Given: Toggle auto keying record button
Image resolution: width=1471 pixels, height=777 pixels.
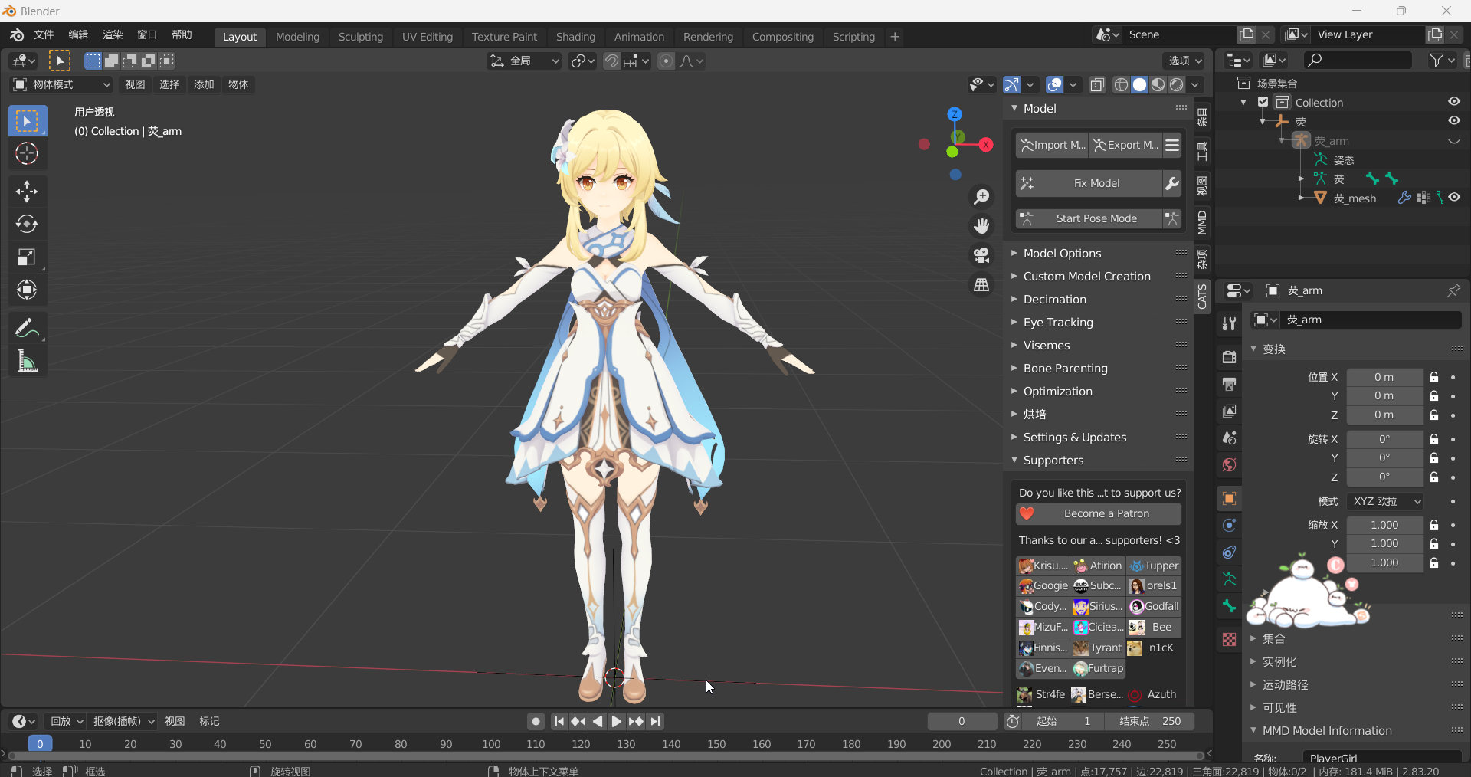Looking at the screenshot, I should pos(536,721).
